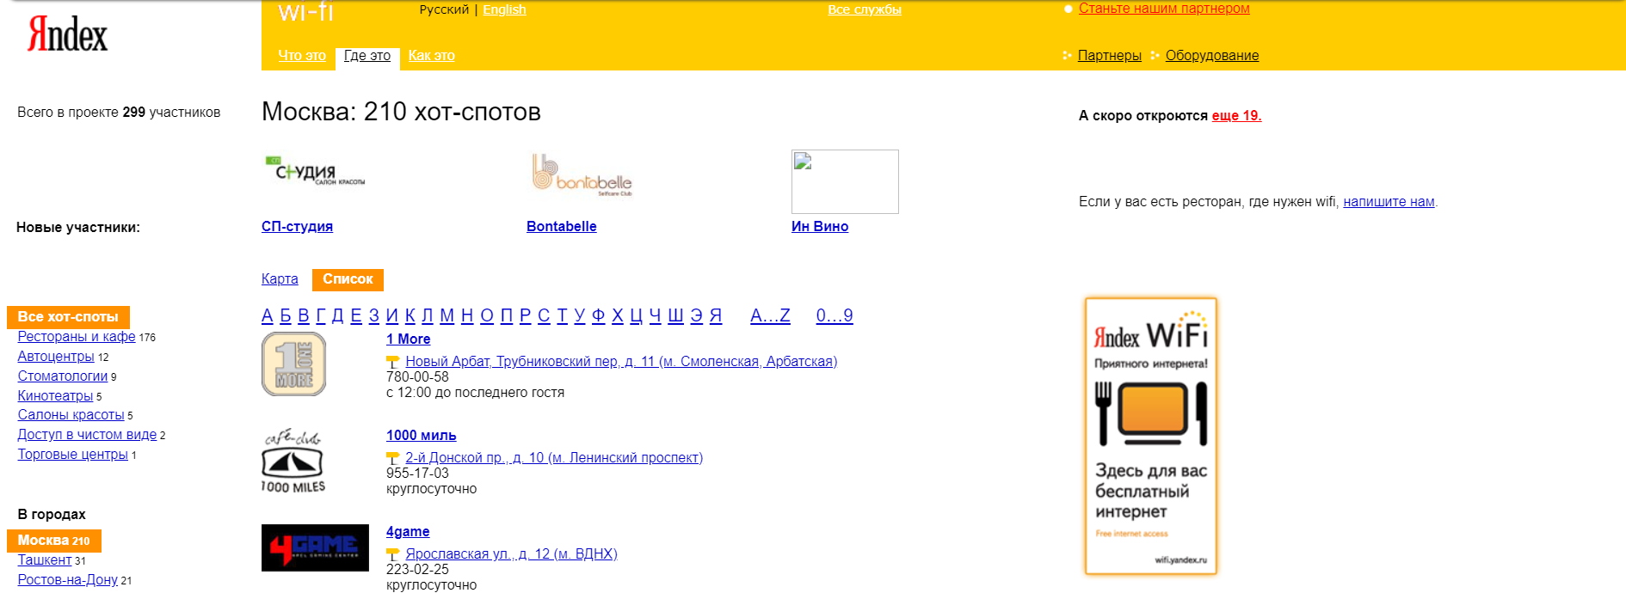The height and width of the screenshot is (593, 1626).
Task: Click phone number 223-02-25
Action: click(x=417, y=569)
